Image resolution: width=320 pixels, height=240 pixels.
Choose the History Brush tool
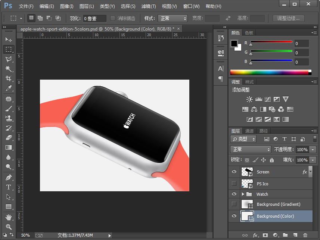pyautogui.click(x=9, y=128)
